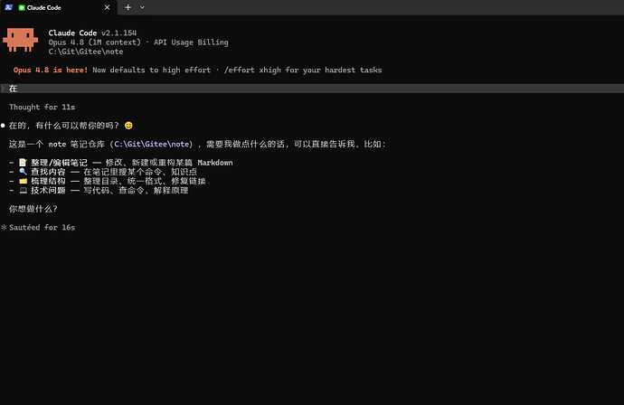Select the Claude Code terminal tab
Viewport: 624px width, 405px height.
coord(59,7)
